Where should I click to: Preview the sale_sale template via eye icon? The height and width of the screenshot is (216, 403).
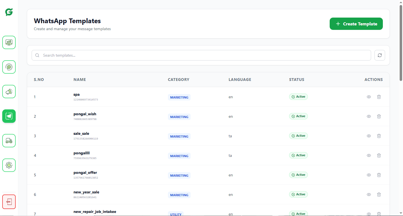pos(369,136)
